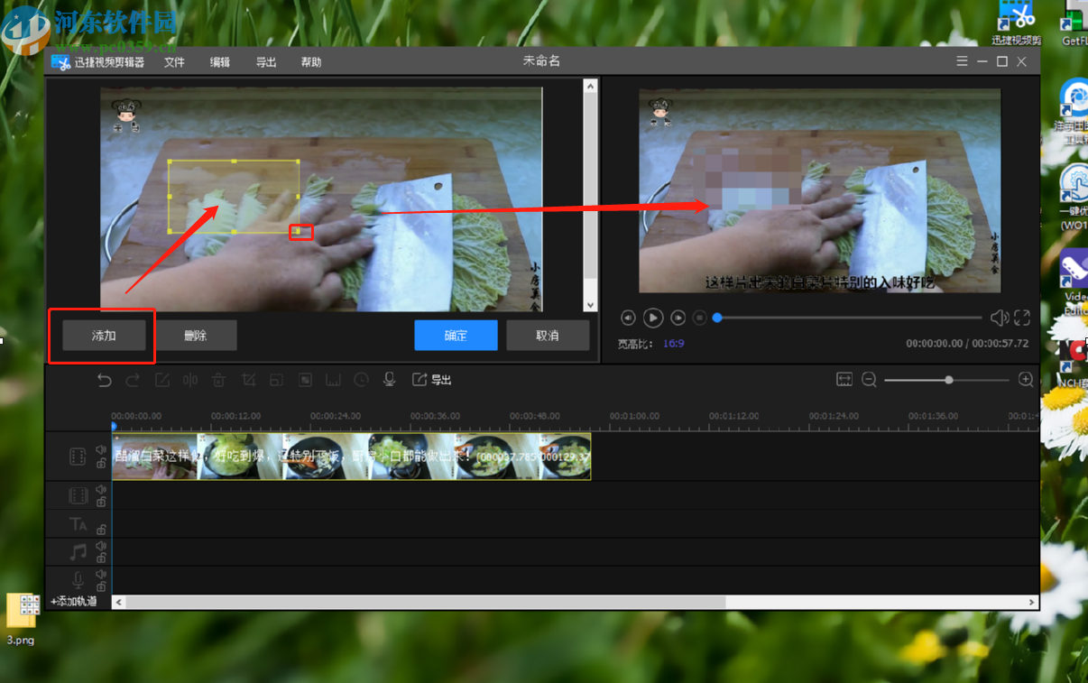The width and height of the screenshot is (1088, 683).
Task: Click the timeline zoom slider handle
Action: point(949,380)
